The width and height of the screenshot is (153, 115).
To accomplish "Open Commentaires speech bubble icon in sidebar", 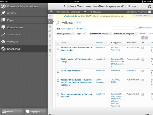I will click(x=3, y=27).
